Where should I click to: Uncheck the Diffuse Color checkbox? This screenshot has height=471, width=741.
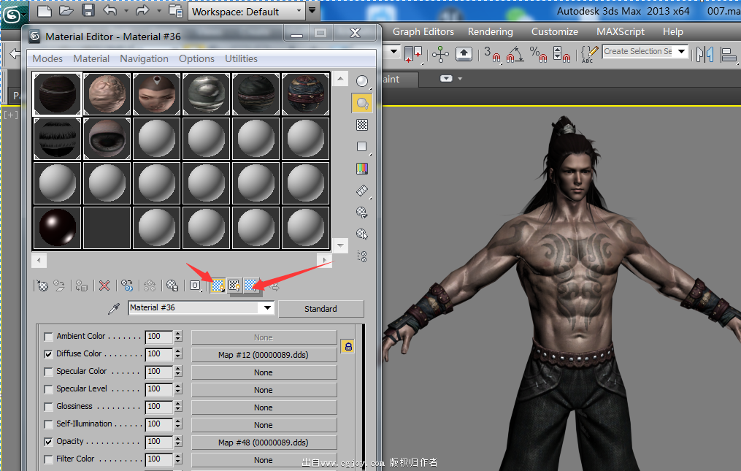pyautogui.click(x=48, y=354)
